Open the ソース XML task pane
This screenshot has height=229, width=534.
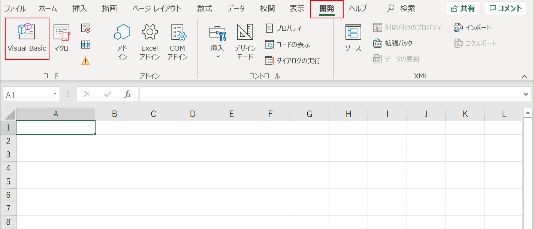(x=352, y=39)
